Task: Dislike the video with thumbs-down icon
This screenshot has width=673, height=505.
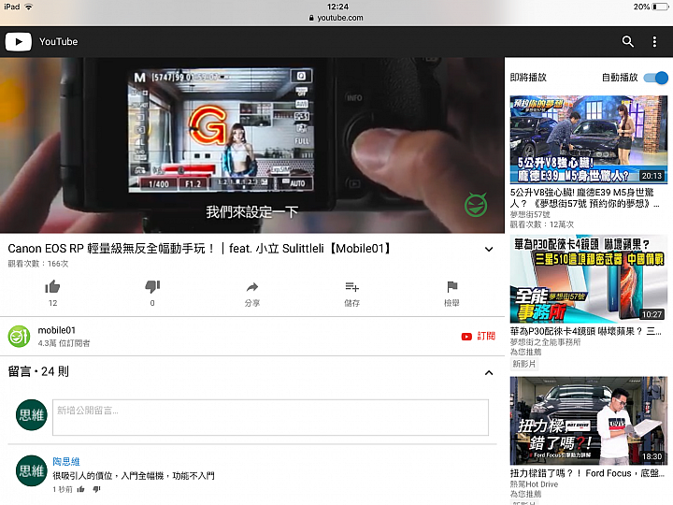Action: tap(152, 286)
